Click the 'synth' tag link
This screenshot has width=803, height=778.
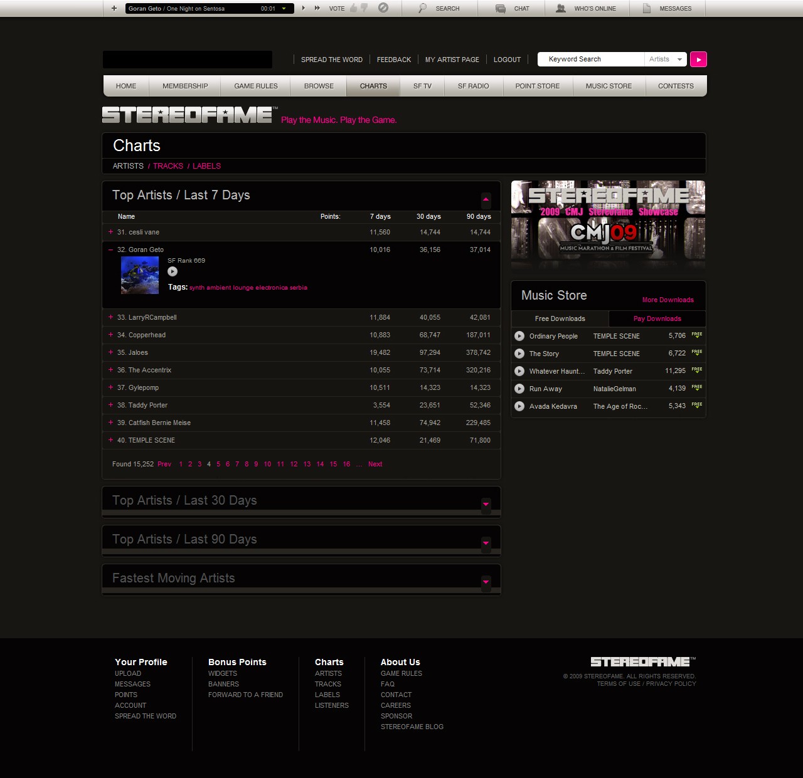[197, 288]
